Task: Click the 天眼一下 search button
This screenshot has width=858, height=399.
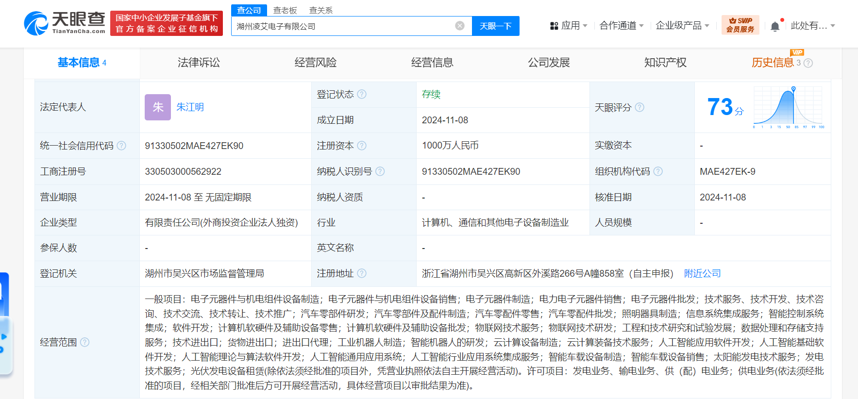Action: pos(496,26)
